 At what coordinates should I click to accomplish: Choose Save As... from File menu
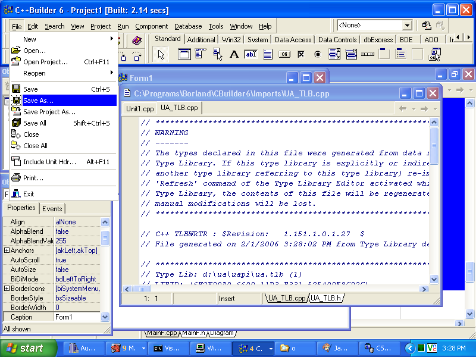coord(64,101)
